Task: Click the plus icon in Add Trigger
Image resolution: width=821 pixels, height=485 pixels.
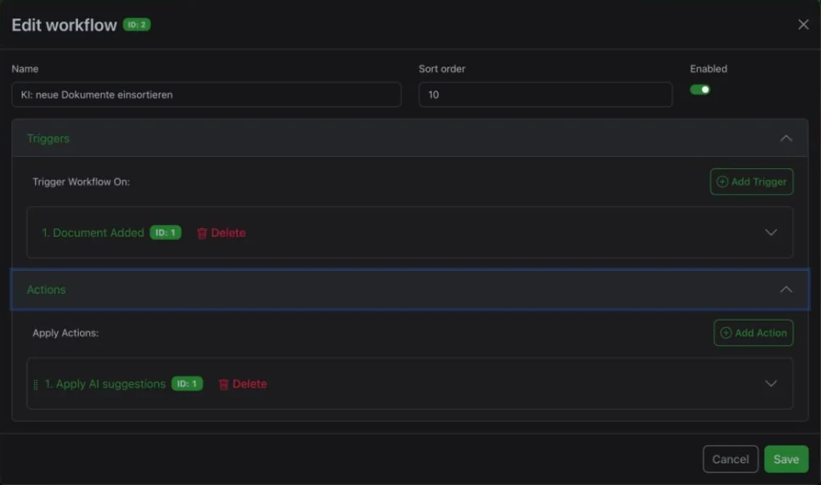Action: [722, 182]
